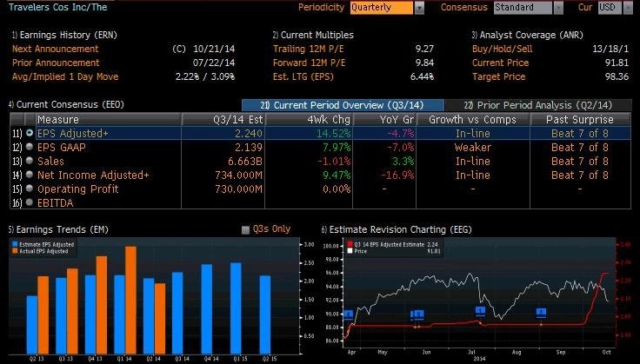Switch to Current Period Overview (Q3/14) tab

click(343, 105)
